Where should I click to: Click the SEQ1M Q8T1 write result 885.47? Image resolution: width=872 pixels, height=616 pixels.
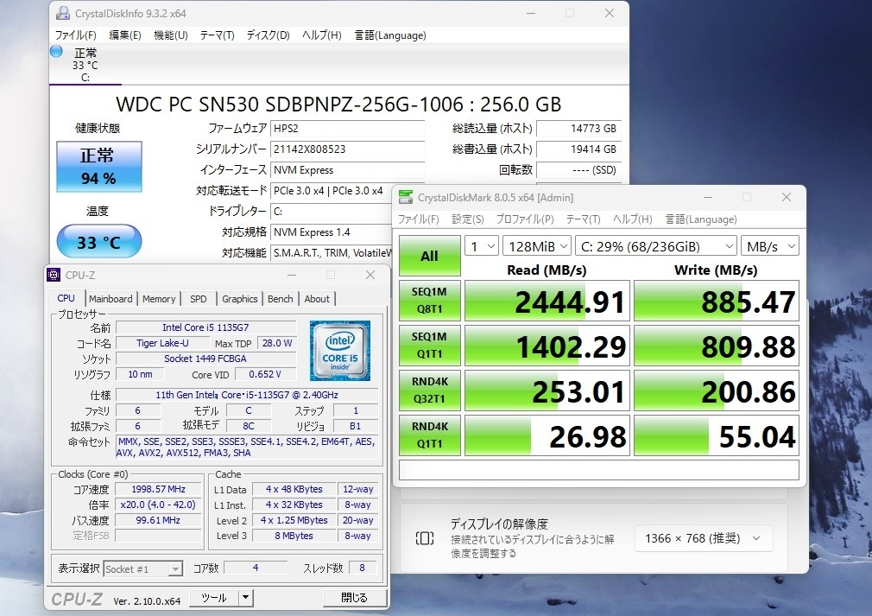click(x=717, y=301)
